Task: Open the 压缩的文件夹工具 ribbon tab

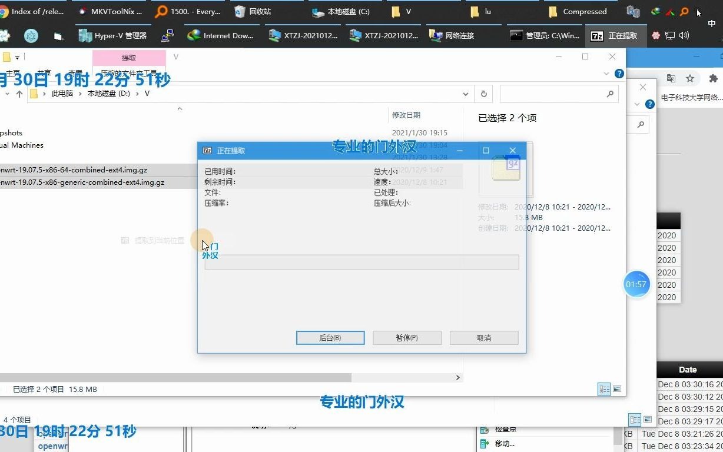Action: [x=129, y=74]
